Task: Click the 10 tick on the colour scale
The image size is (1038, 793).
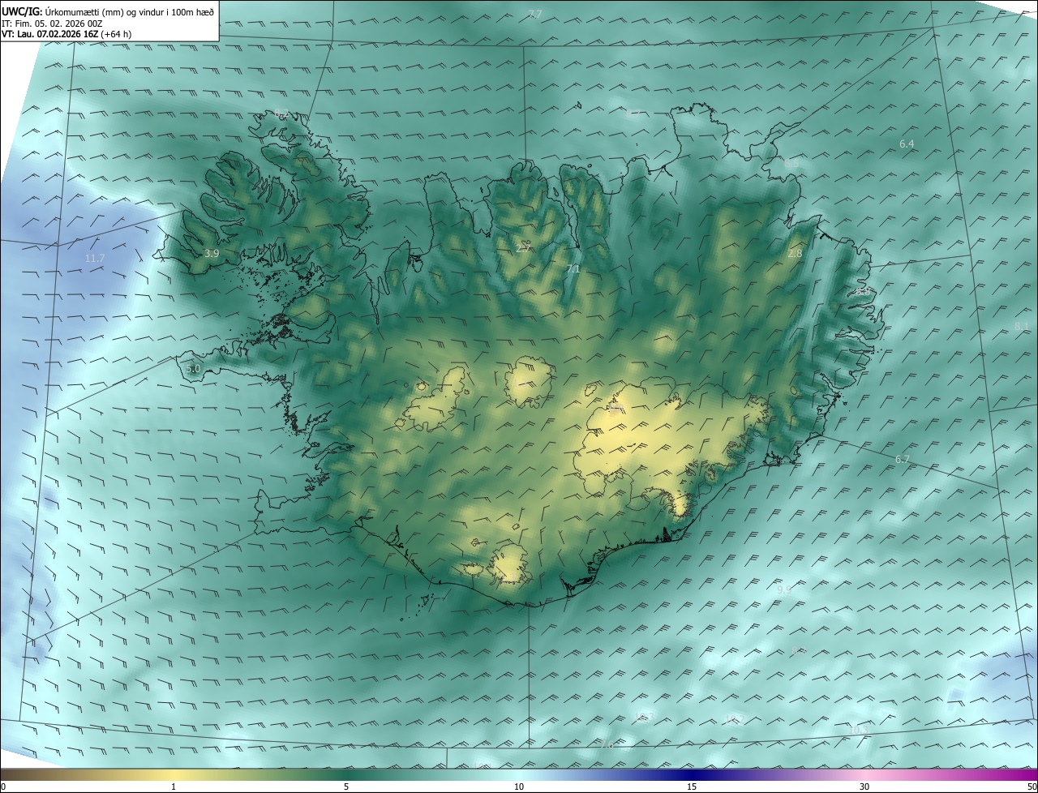Action: [519, 787]
